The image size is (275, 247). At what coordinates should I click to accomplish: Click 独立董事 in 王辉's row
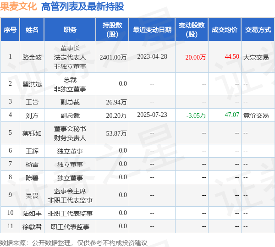70,151
